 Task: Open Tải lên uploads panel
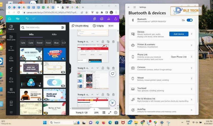(x=11, y=59)
